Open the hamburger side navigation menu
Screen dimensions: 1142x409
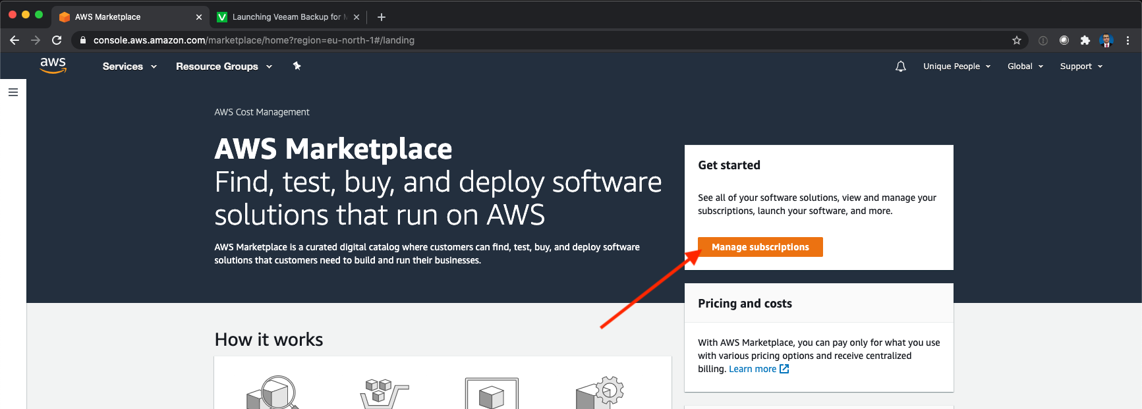click(13, 92)
